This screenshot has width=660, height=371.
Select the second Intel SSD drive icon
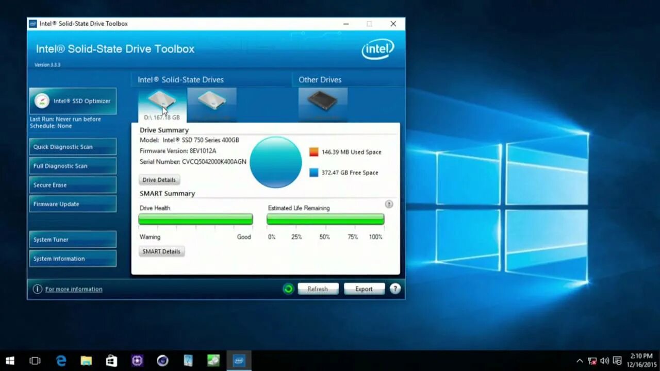(x=212, y=105)
